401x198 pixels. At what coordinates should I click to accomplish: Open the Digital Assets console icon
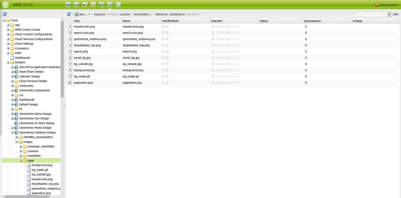tap(76, 4)
